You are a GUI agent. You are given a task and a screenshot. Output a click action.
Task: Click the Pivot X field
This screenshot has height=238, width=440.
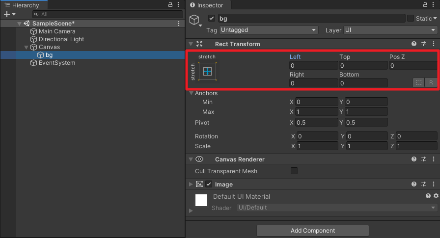tap(317, 123)
